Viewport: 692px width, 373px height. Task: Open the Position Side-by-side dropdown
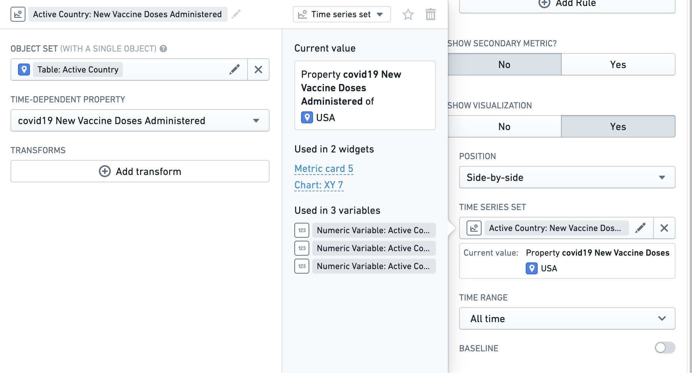567,177
